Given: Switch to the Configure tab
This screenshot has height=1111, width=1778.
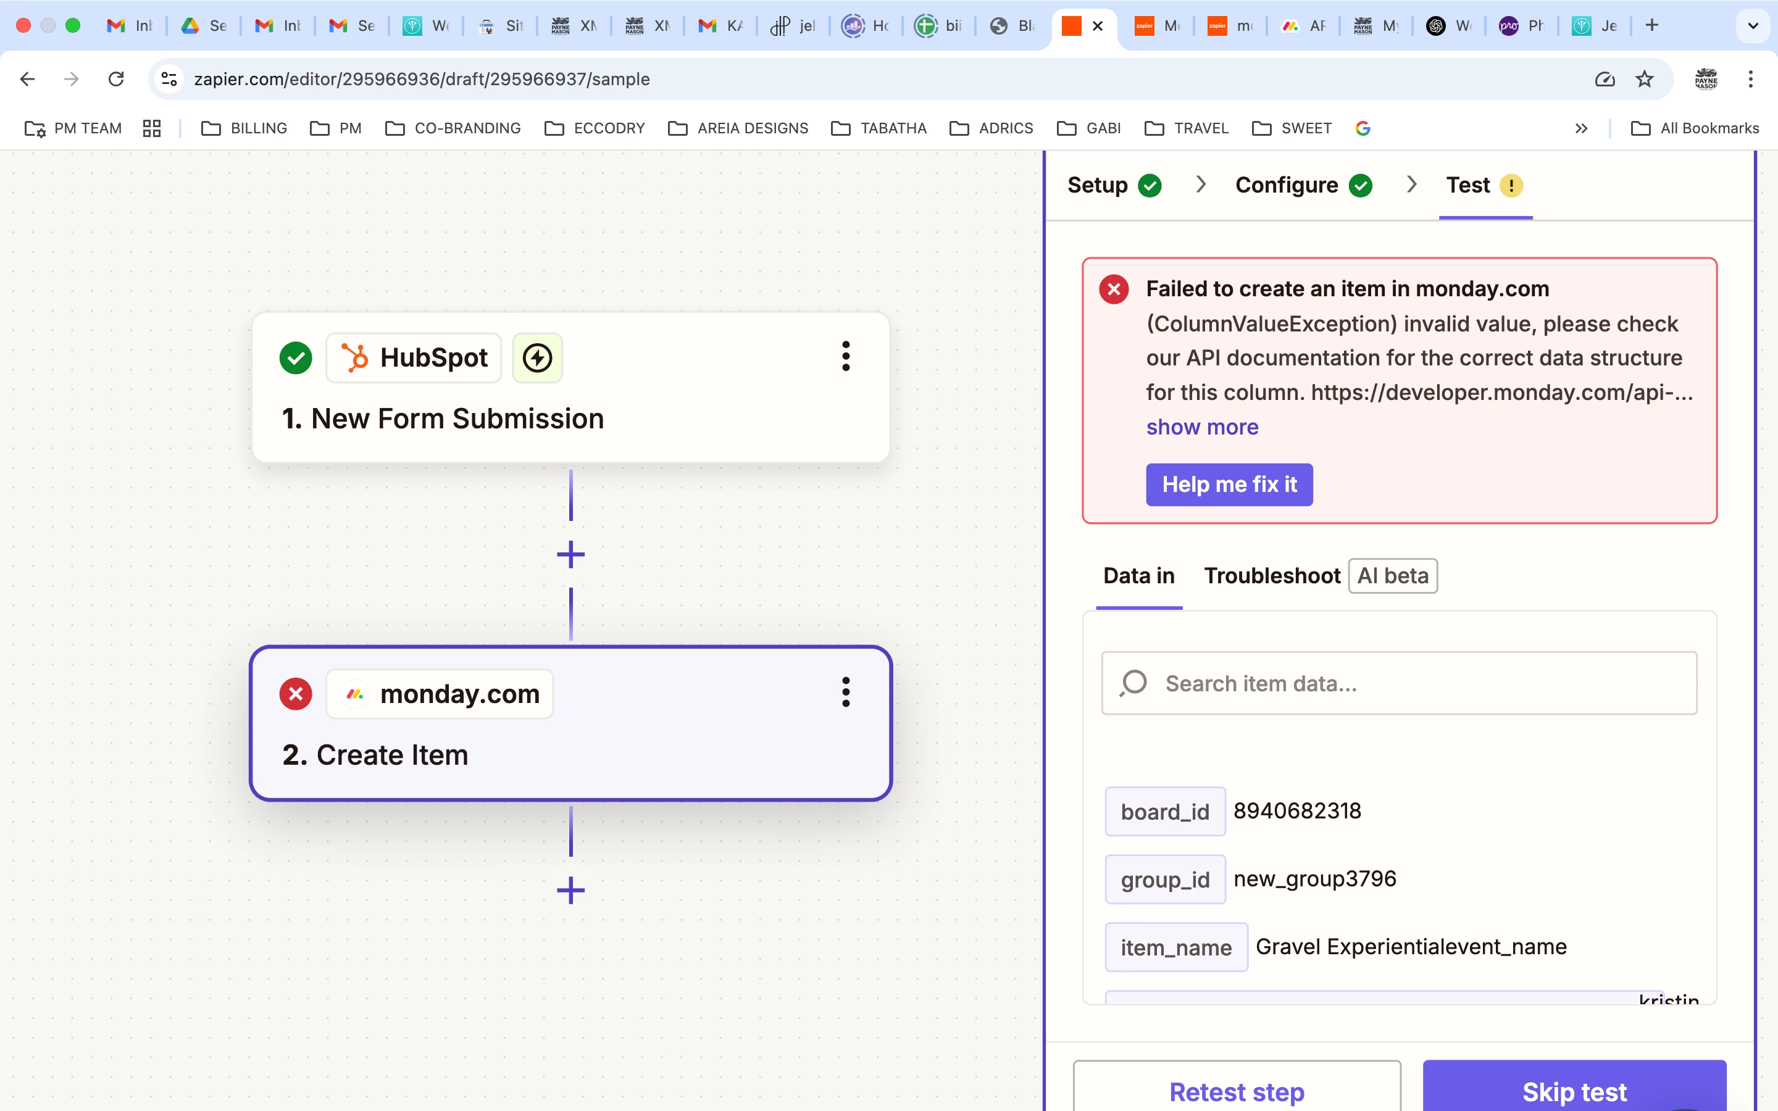Looking at the screenshot, I should point(1303,185).
